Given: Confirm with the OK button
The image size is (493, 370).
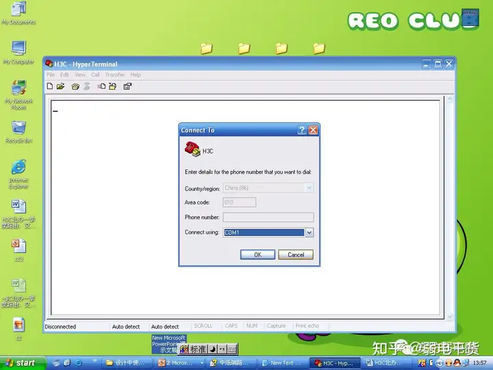Looking at the screenshot, I should tap(257, 254).
